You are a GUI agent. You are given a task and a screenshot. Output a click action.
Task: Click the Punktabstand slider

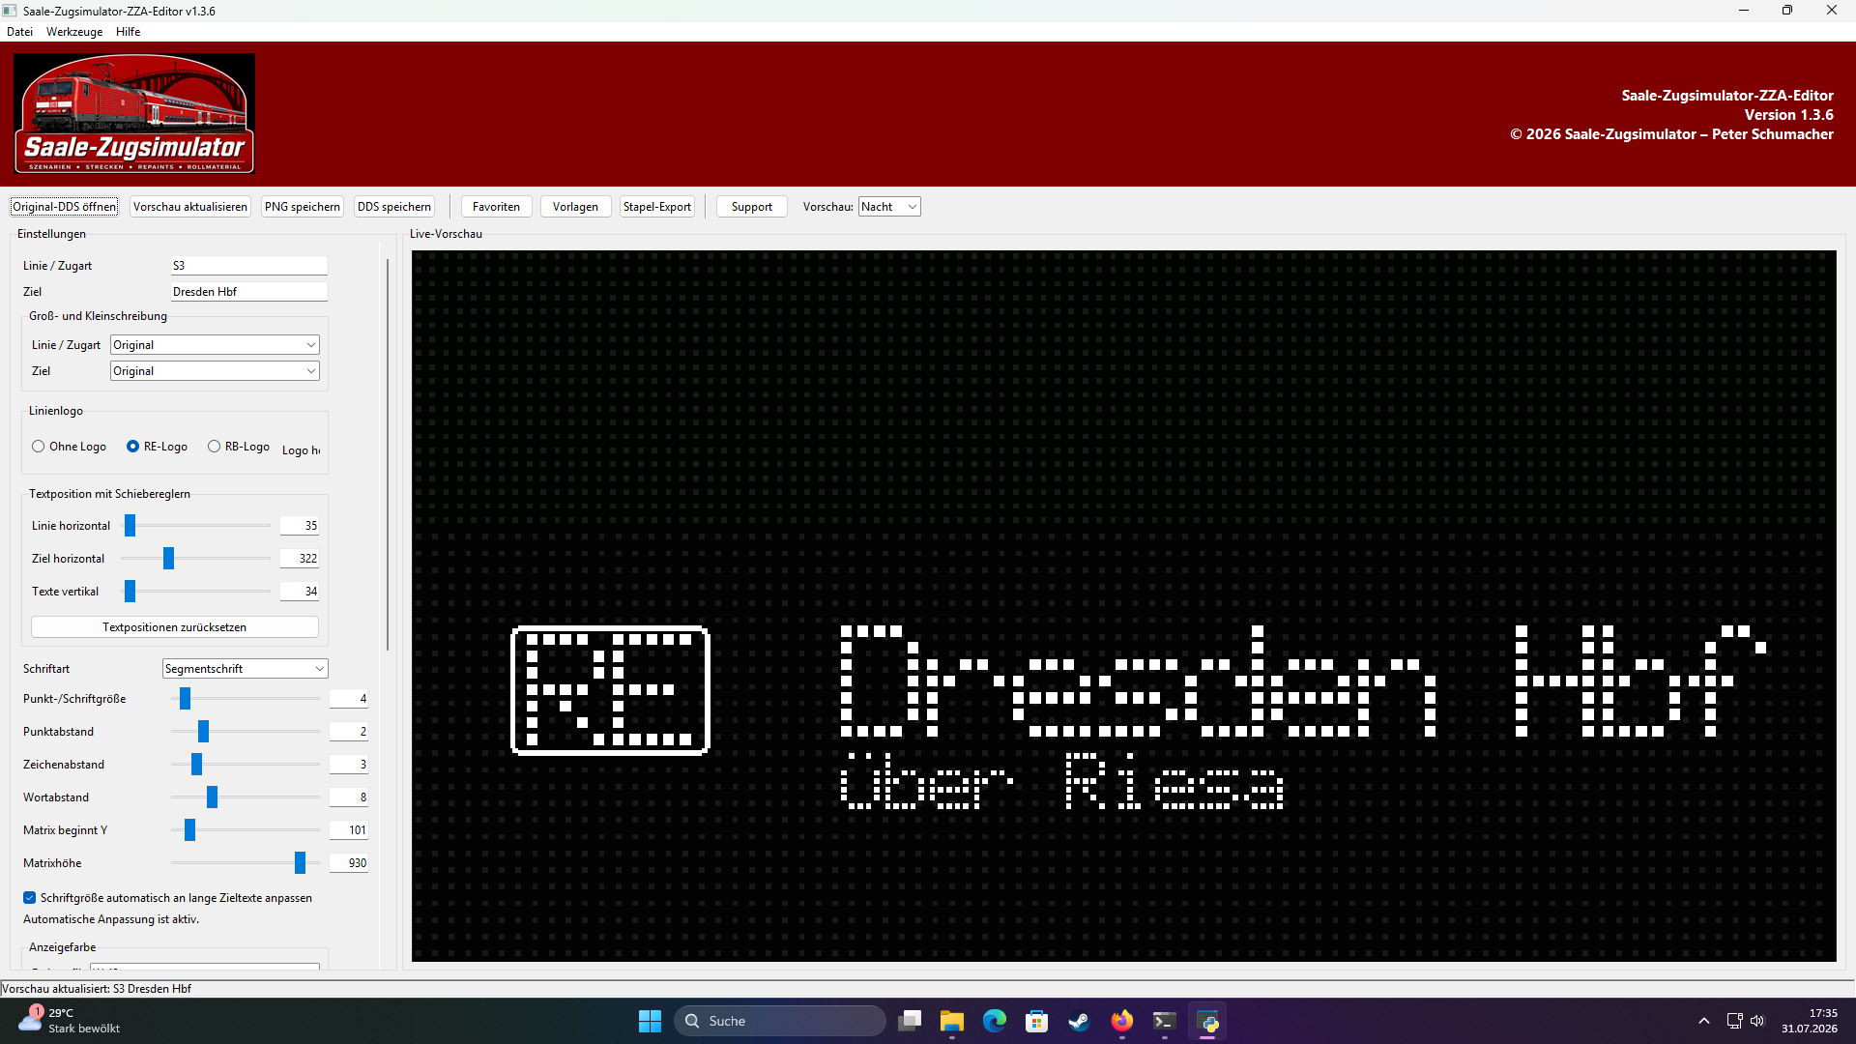pyautogui.click(x=246, y=732)
